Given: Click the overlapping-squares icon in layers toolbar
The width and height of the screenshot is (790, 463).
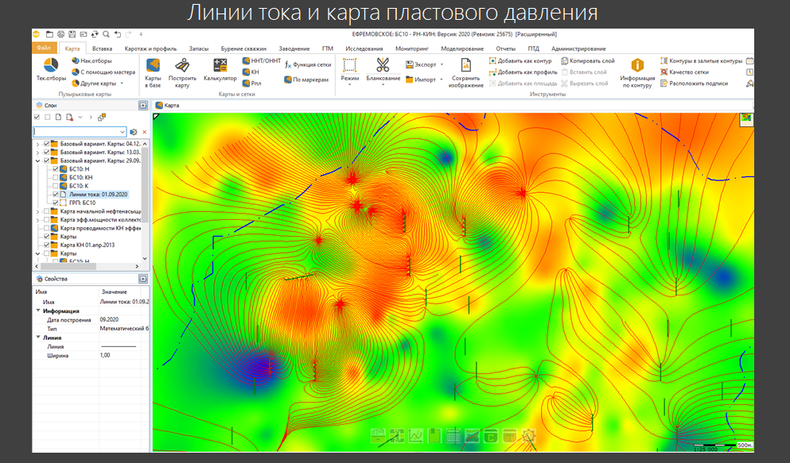Looking at the screenshot, I should coord(102,117).
